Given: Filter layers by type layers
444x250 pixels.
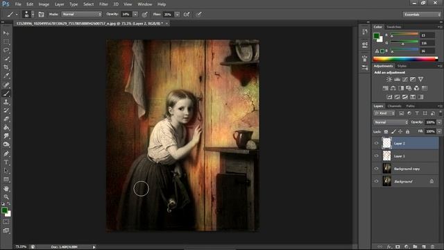Looking at the screenshot, I should point(417,113).
